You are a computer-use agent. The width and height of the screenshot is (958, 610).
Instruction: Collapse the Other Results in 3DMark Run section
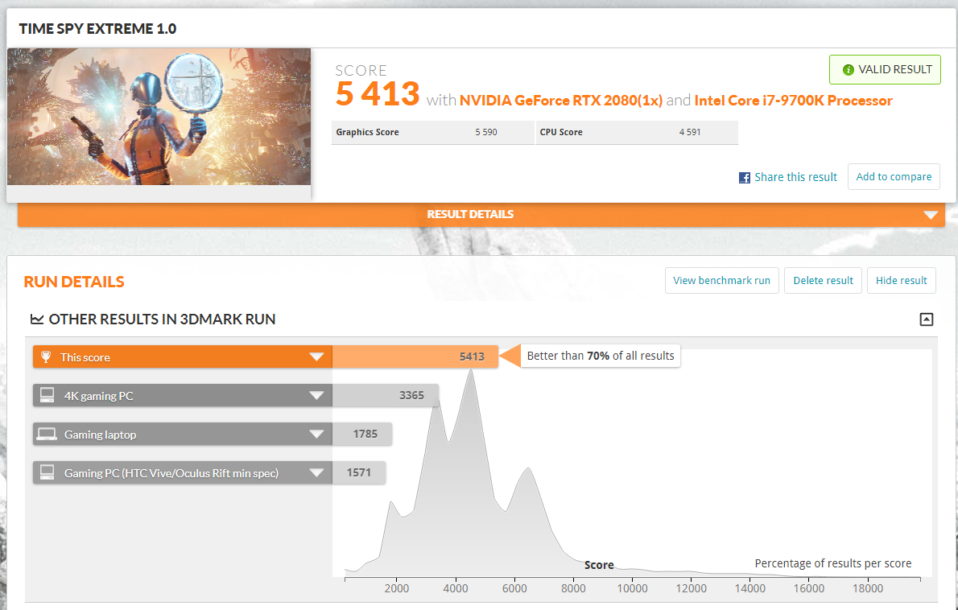coord(927,319)
